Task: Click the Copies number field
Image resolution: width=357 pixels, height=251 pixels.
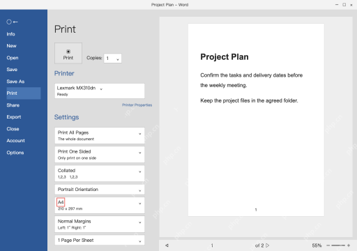Action: pos(112,59)
